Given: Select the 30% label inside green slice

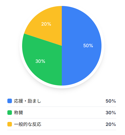Looking at the screenshot, I should click(x=40, y=61).
